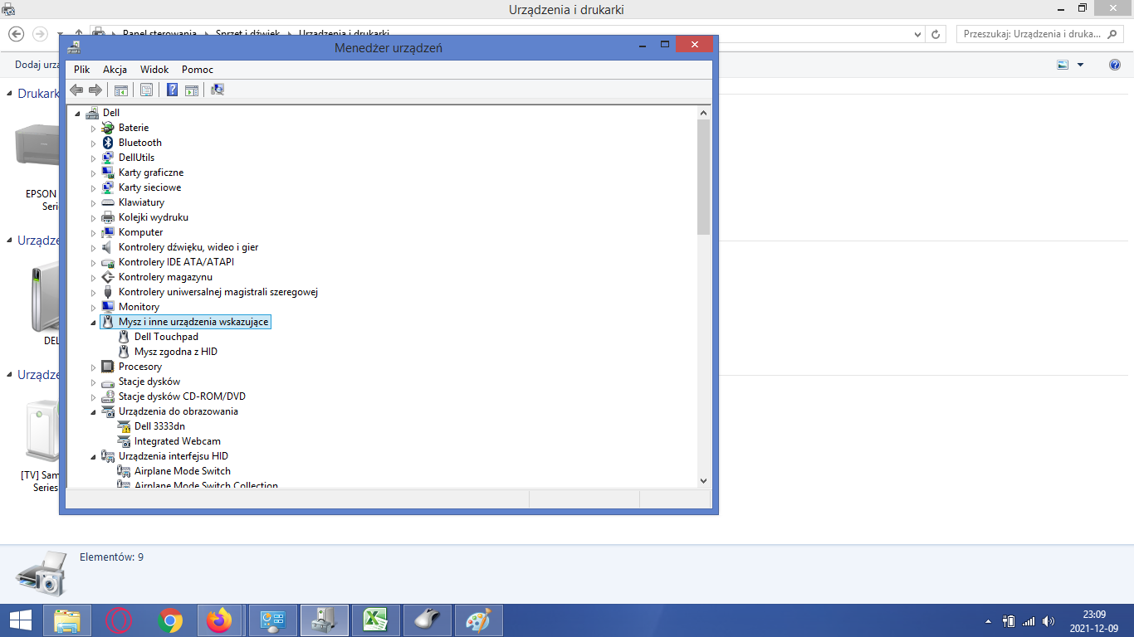Click the Back arrow in Device Manager toolbar

point(76,90)
